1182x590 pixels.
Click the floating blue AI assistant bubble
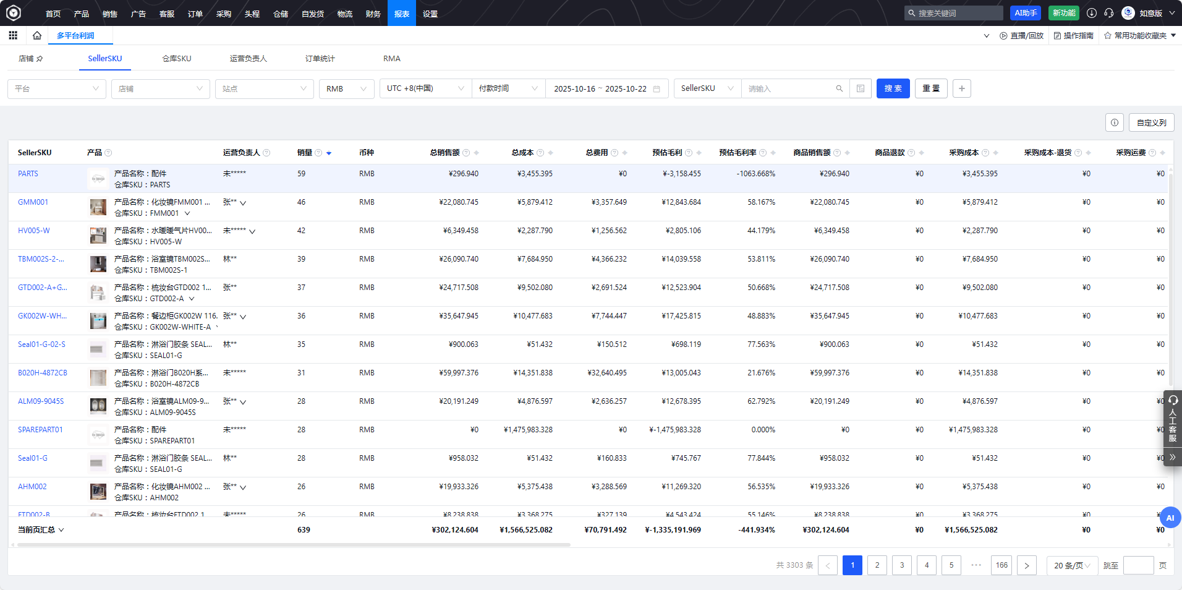coord(1170,518)
